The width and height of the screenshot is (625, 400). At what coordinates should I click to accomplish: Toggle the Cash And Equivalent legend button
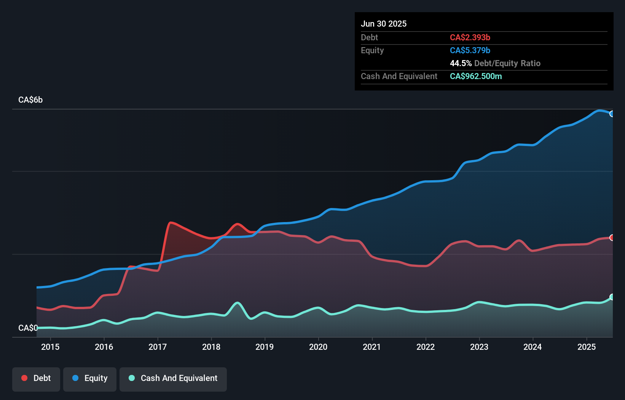tap(173, 378)
